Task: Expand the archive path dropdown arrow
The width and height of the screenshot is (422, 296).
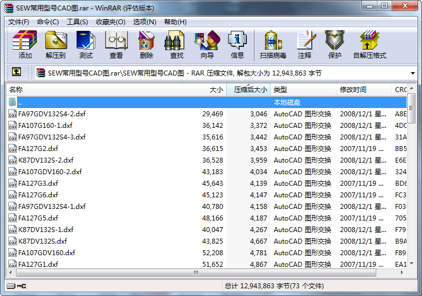Action: pos(413,73)
